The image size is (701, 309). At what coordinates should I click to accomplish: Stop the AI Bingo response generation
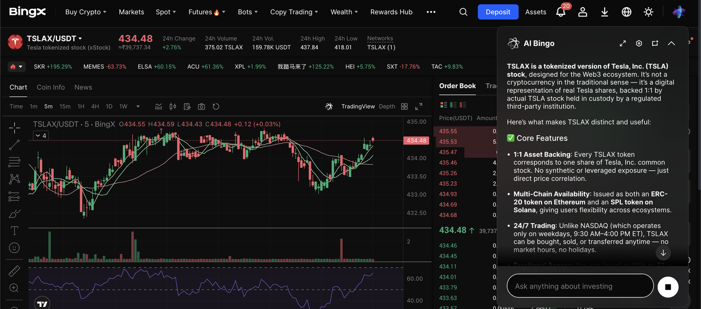coord(668,287)
